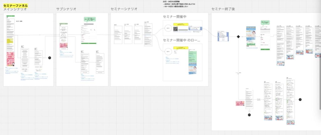Select the yellow-highlighted text in the first message

pyautogui.click(x=10, y=41)
